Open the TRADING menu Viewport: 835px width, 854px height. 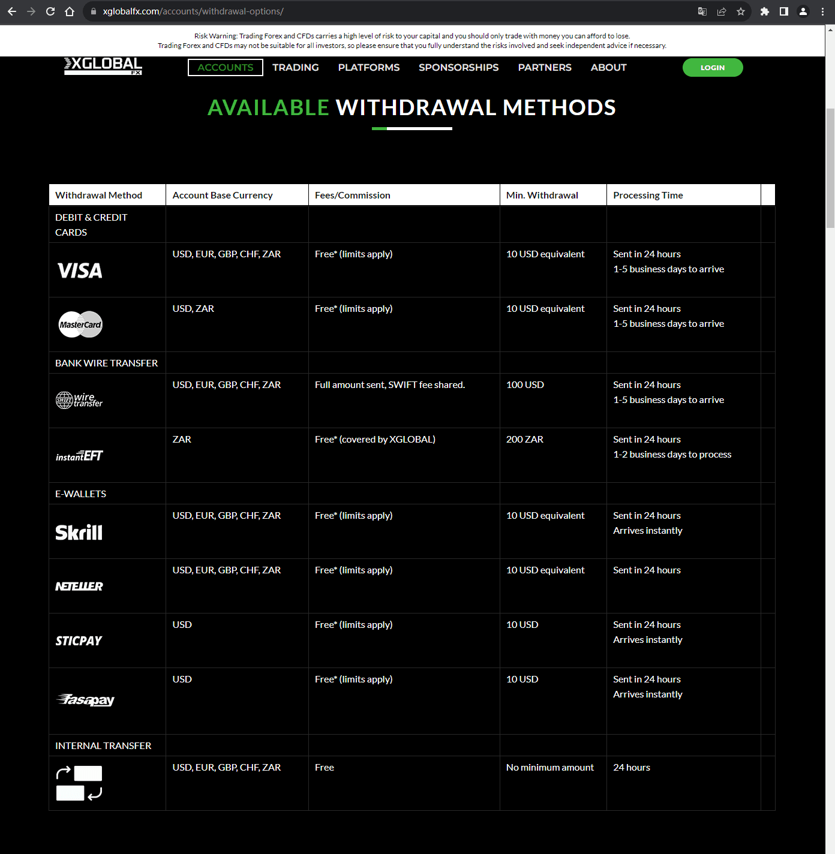tap(296, 68)
